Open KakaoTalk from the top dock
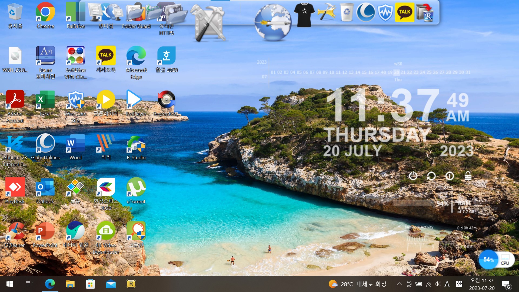The width and height of the screenshot is (519, 292). click(x=405, y=12)
